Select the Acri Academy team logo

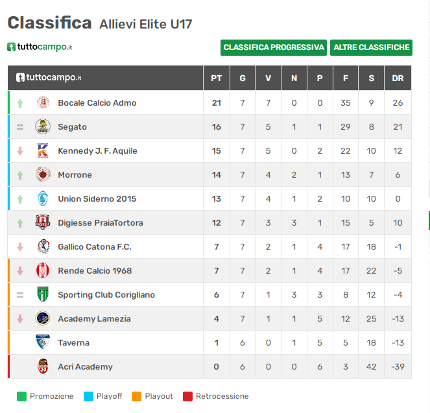[43, 366]
